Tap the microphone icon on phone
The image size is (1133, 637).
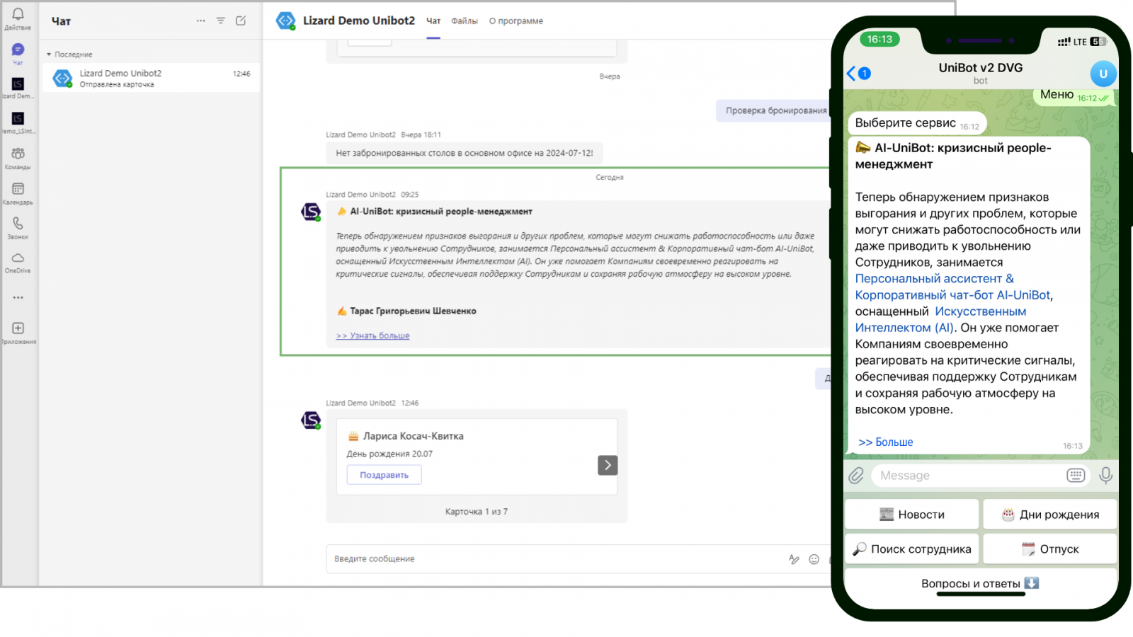click(x=1105, y=476)
